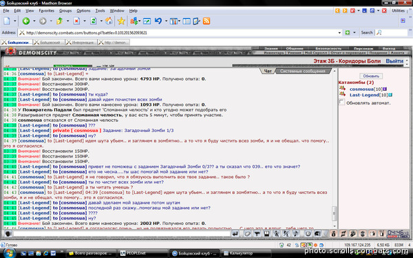
Task: Click the Go button next to address
Action: click(348, 32)
